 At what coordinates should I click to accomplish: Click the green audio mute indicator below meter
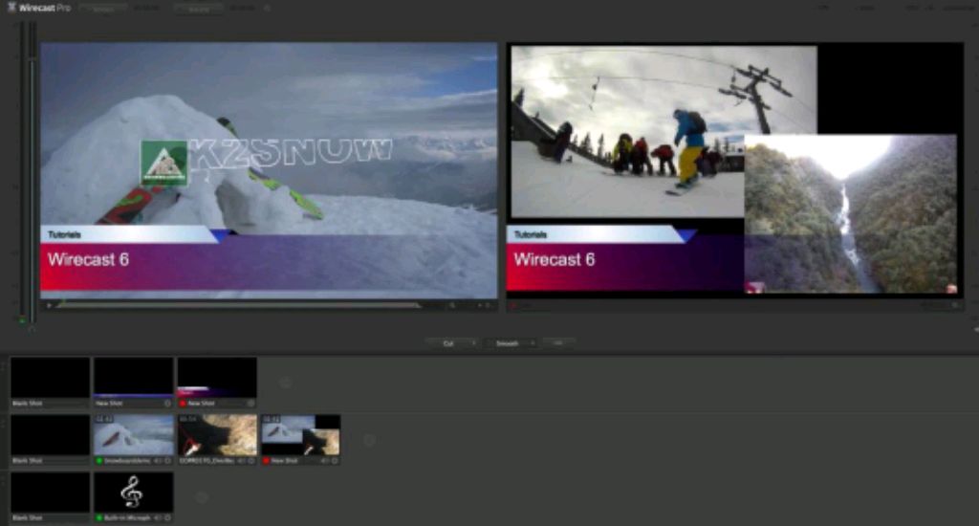[x=23, y=320]
